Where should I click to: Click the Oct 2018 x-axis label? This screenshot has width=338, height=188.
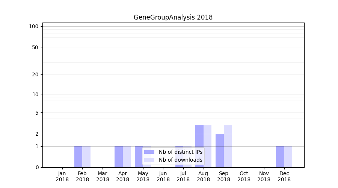pos(244,176)
